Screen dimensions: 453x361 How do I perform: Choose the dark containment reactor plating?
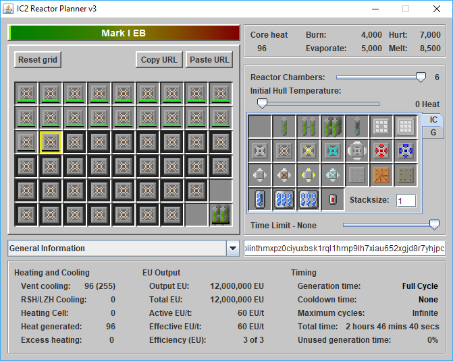(x=405, y=175)
